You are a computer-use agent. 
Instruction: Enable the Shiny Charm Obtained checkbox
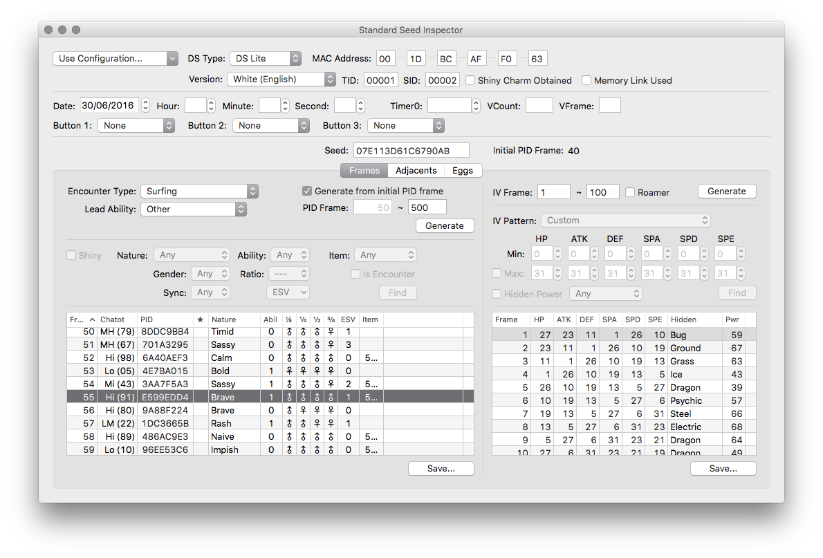pyautogui.click(x=470, y=80)
